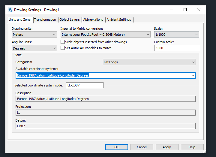Image resolution: width=216 pixels, height=157 pixels.
Task: Open Imperial to Metric conversion dropdown
Action: (105, 35)
